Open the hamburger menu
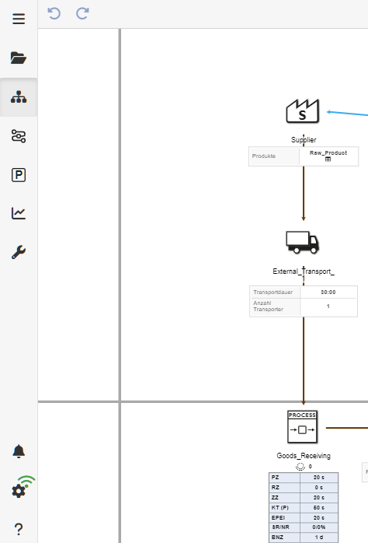The height and width of the screenshot is (543, 368). (19, 19)
